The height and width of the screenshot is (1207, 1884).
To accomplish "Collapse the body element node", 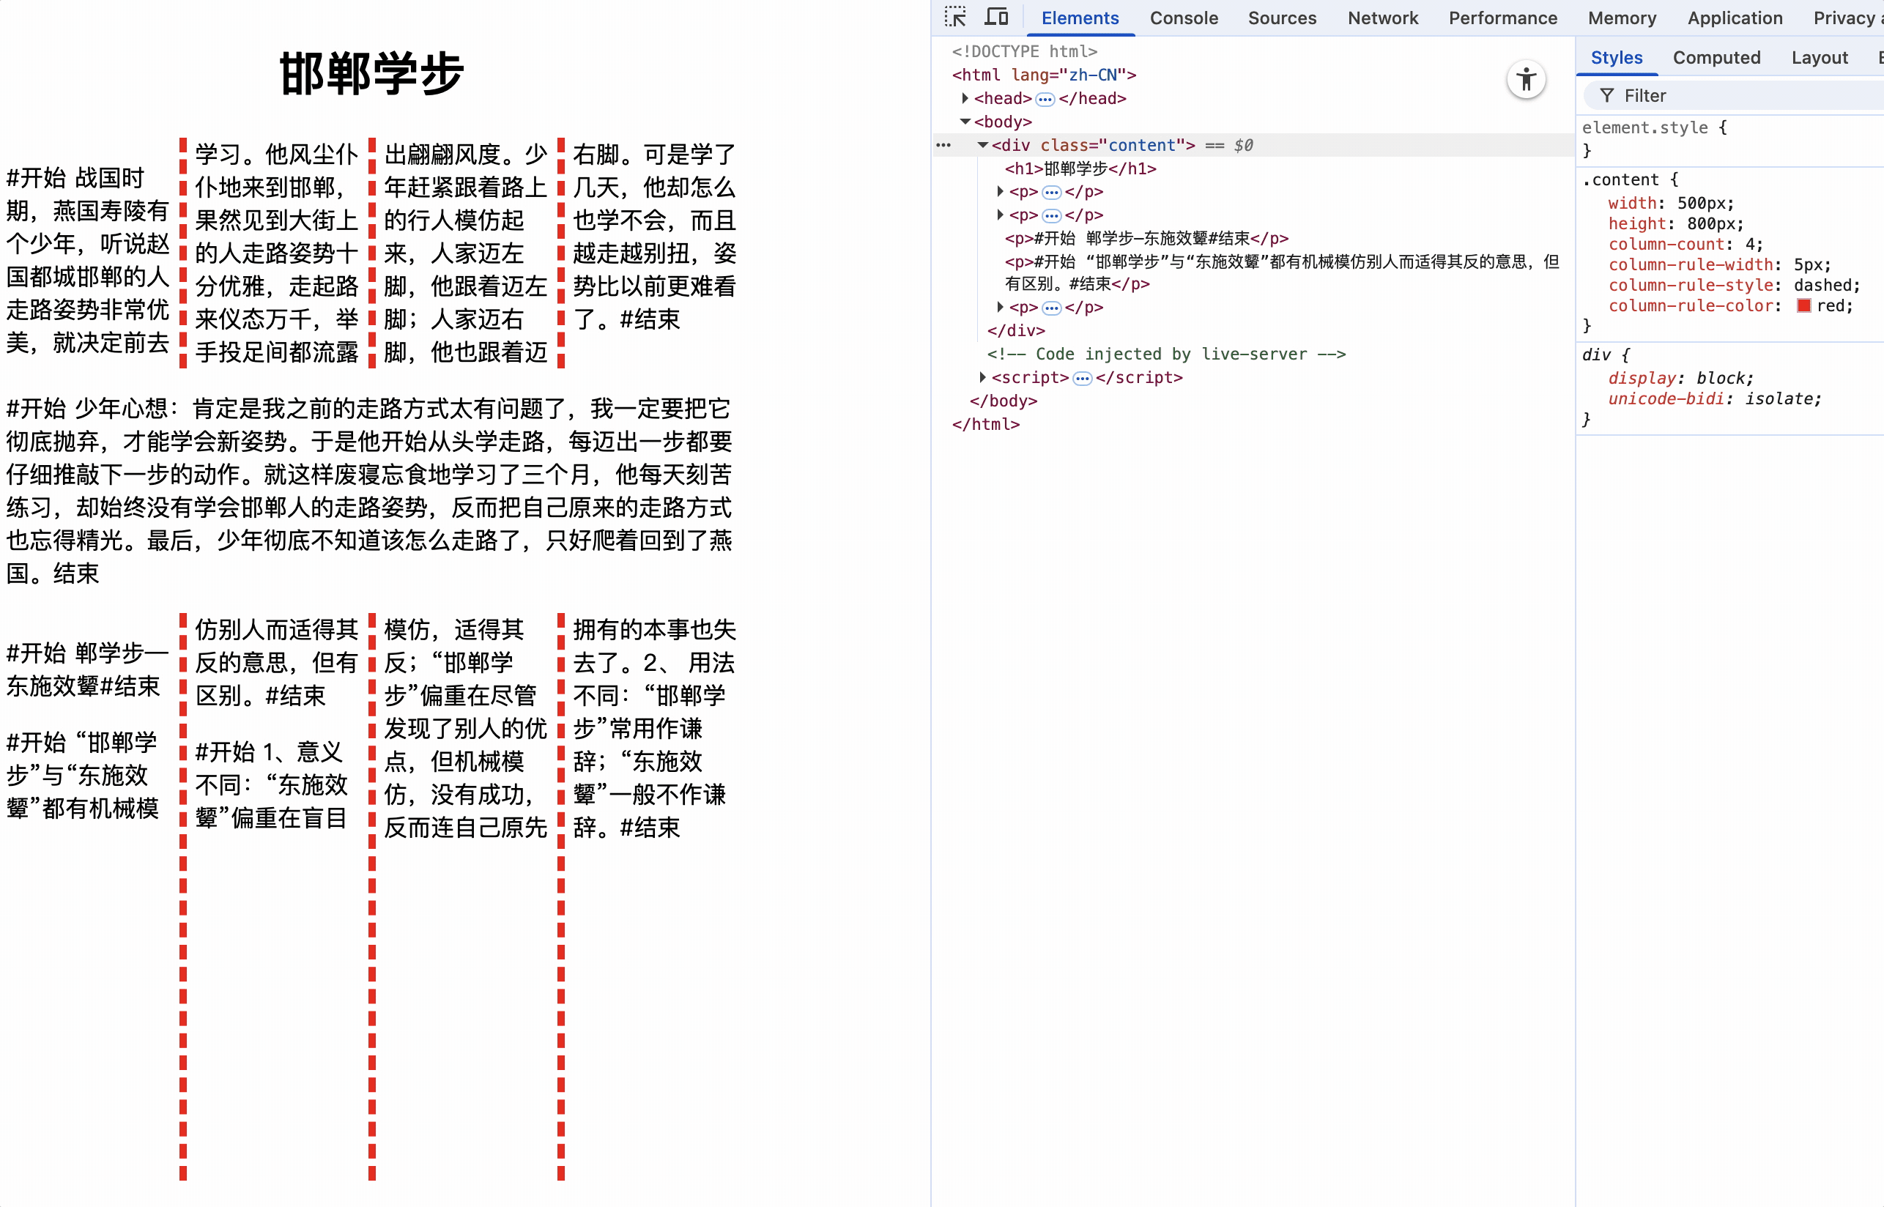I will click(965, 122).
